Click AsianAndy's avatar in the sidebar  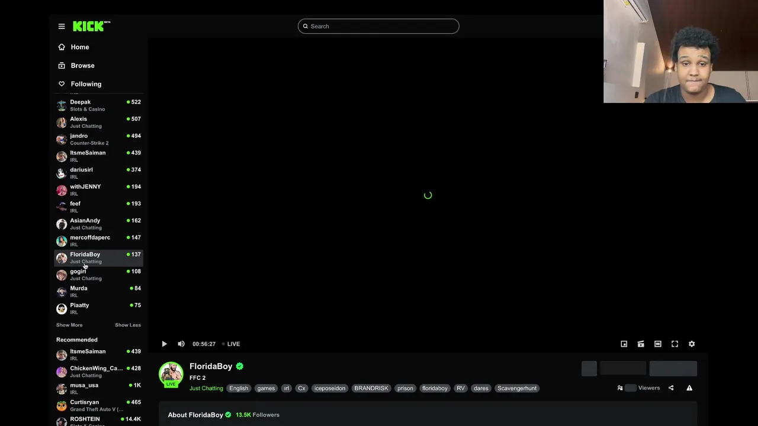point(62,224)
